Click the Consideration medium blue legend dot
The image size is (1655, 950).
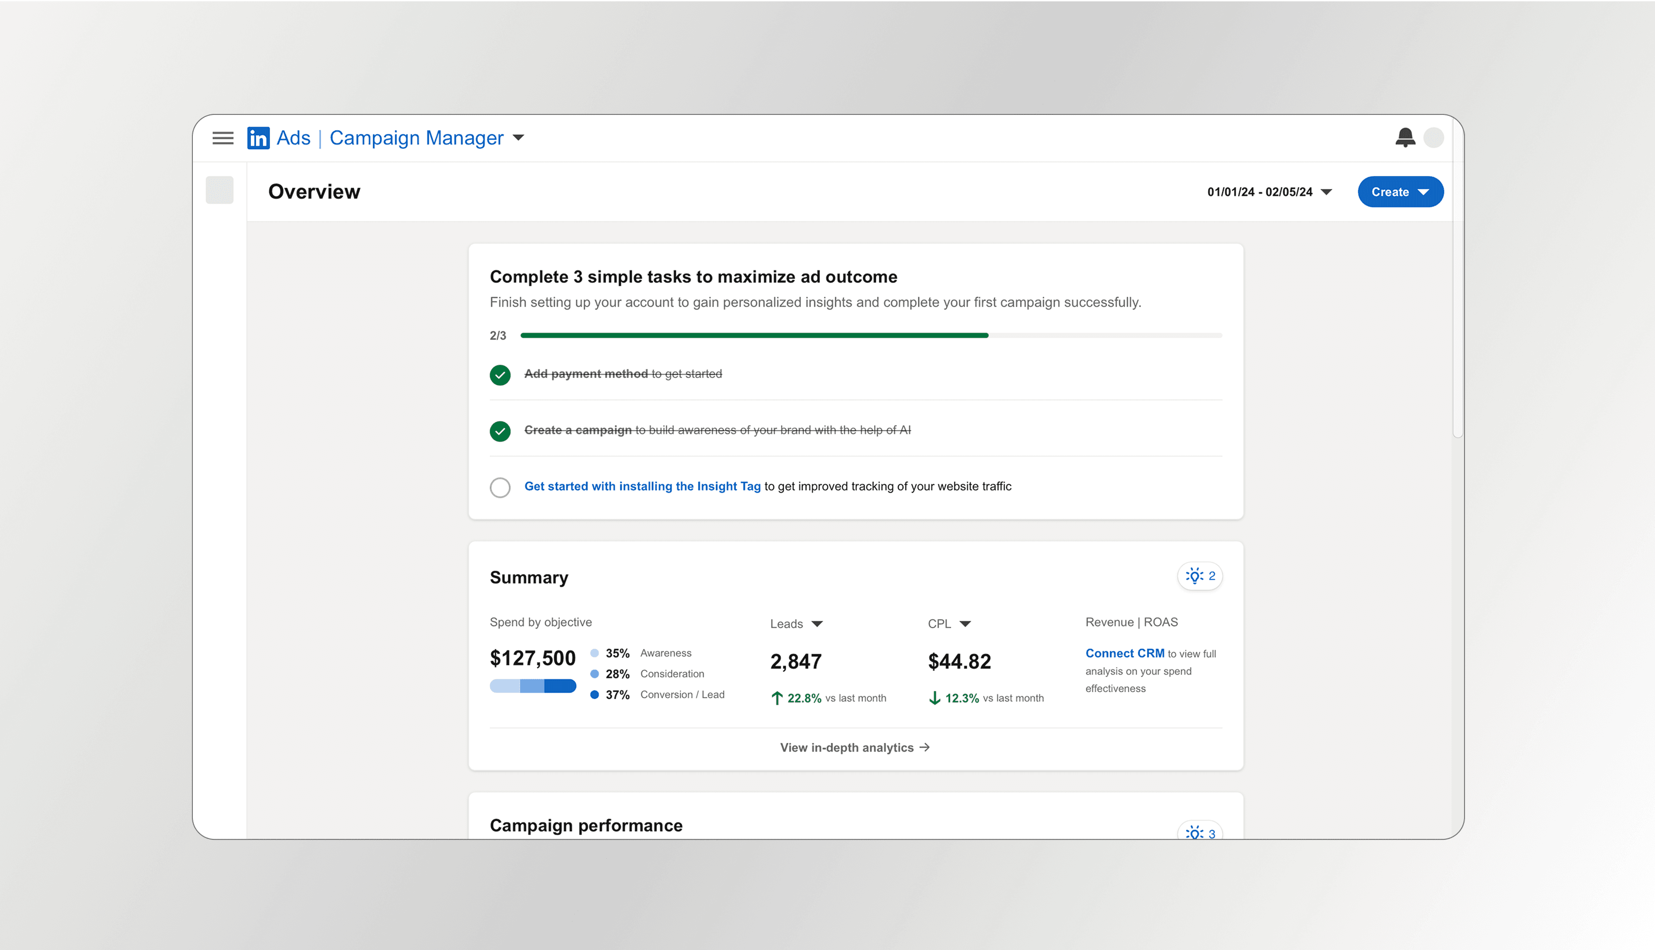(x=594, y=674)
